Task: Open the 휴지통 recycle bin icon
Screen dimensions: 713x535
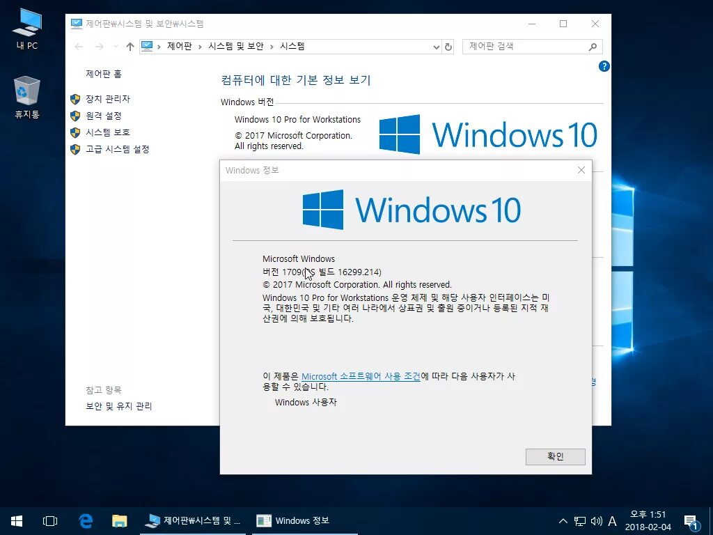Action: (27, 98)
